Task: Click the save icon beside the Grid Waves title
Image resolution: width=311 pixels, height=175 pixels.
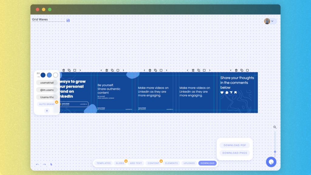Action: (68, 20)
